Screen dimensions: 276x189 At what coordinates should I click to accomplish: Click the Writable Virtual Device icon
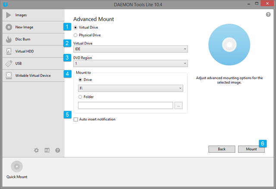(x=9, y=75)
